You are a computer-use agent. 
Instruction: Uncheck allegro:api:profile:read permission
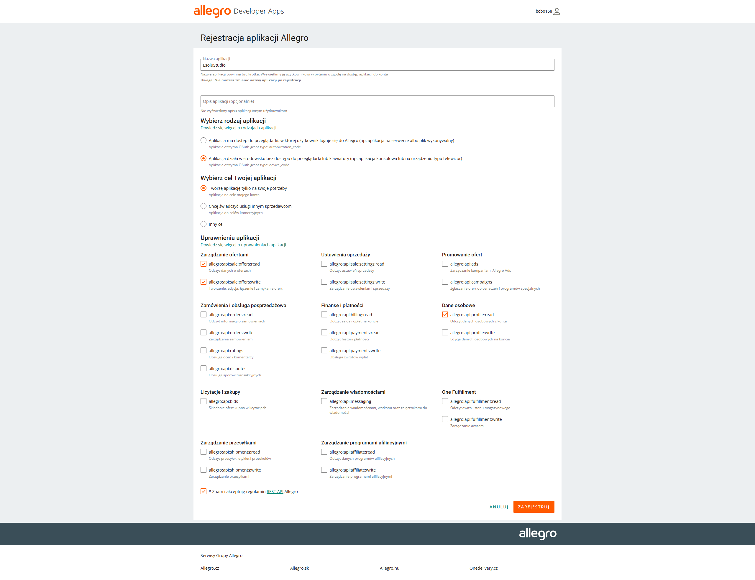click(445, 314)
